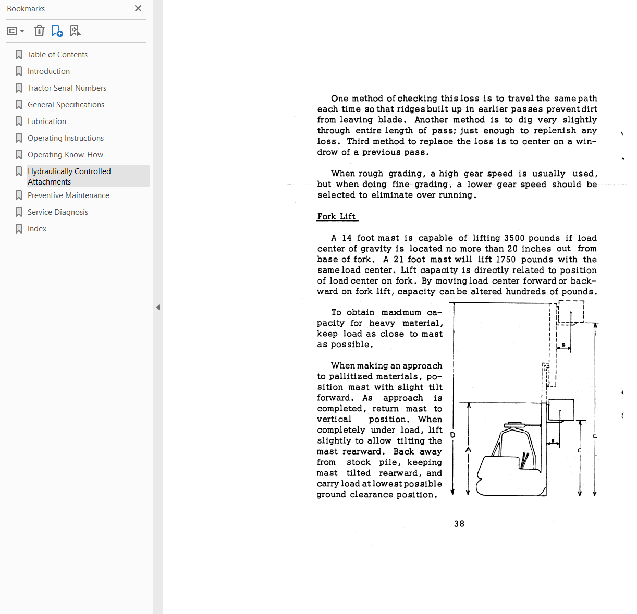Open the Service Diagnosis bookmark
This screenshot has width=637, height=614.
point(58,212)
